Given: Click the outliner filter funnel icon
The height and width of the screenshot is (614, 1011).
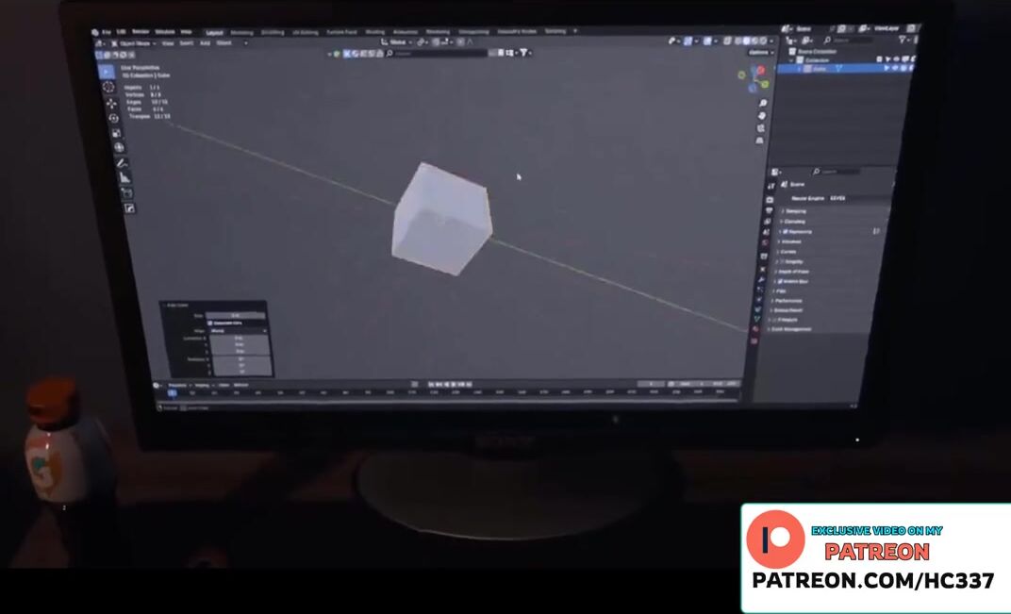Looking at the screenshot, I should tap(903, 40).
